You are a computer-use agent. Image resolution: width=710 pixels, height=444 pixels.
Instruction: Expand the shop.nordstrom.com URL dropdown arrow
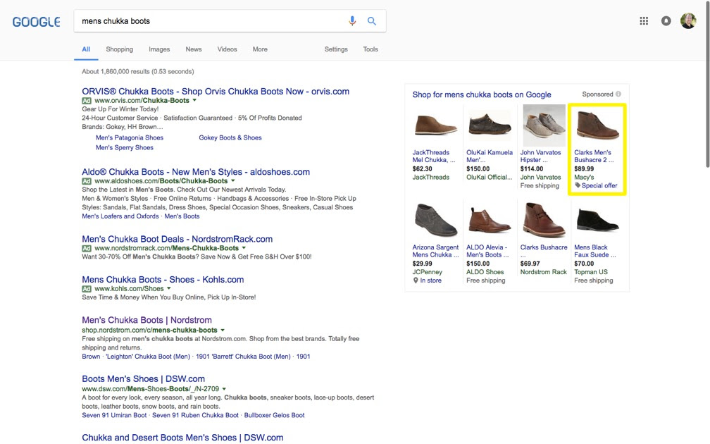pos(223,331)
